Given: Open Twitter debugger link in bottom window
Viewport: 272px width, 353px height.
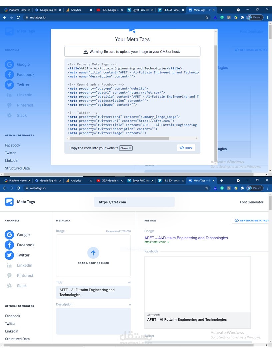Looking at the screenshot, I should (x=10, y=324).
